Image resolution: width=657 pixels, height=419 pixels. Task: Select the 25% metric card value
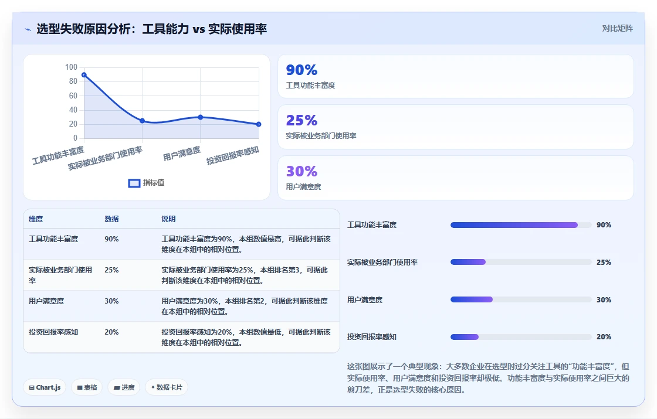coord(302,121)
